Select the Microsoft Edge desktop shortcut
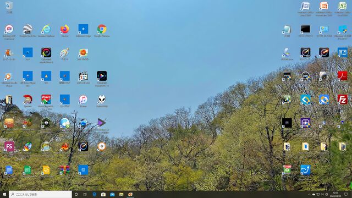352x198 pixels. coord(83,29)
